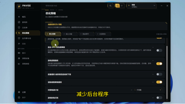Collapse the 后台 GPU 优先级降级 section chevron
The image size is (185, 104).
pos(153,47)
